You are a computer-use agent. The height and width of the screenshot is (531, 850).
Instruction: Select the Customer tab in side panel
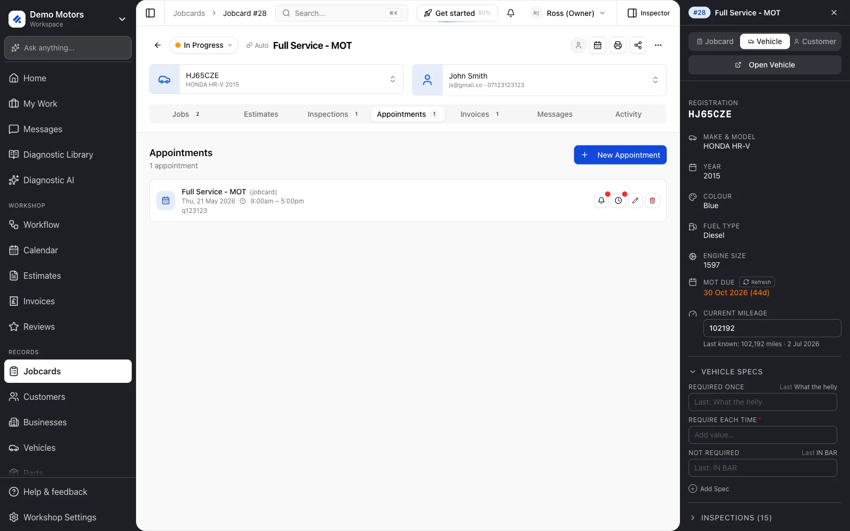pos(815,41)
